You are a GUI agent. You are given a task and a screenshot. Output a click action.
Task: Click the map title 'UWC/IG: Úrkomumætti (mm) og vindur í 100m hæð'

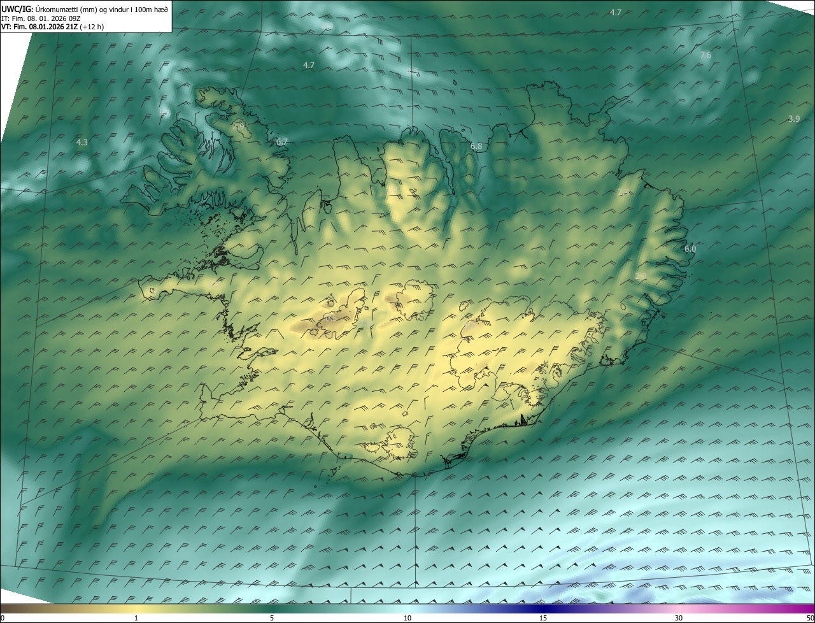click(85, 9)
